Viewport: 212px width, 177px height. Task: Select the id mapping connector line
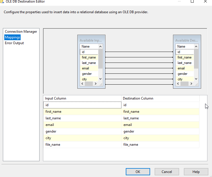(x=139, y=52)
